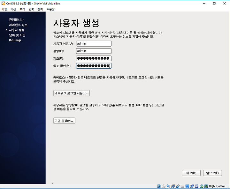The image size is (230, 189).
Task: Click the 고급 설정(A)... button
Action: coord(64,121)
